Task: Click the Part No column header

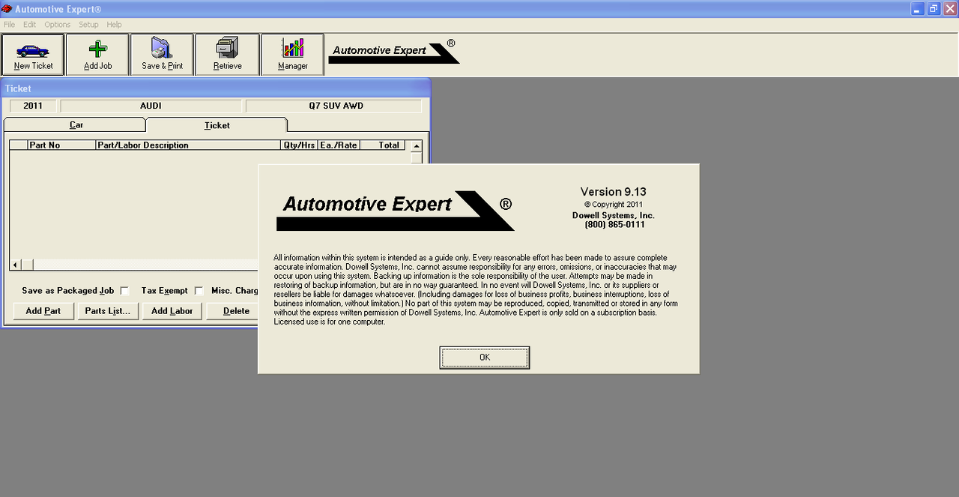Action: click(61, 145)
